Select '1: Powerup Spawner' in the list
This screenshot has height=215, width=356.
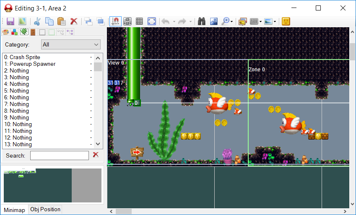pos(48,64)
